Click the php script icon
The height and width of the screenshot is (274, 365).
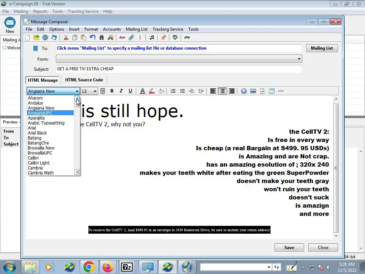tap(187, 37)
